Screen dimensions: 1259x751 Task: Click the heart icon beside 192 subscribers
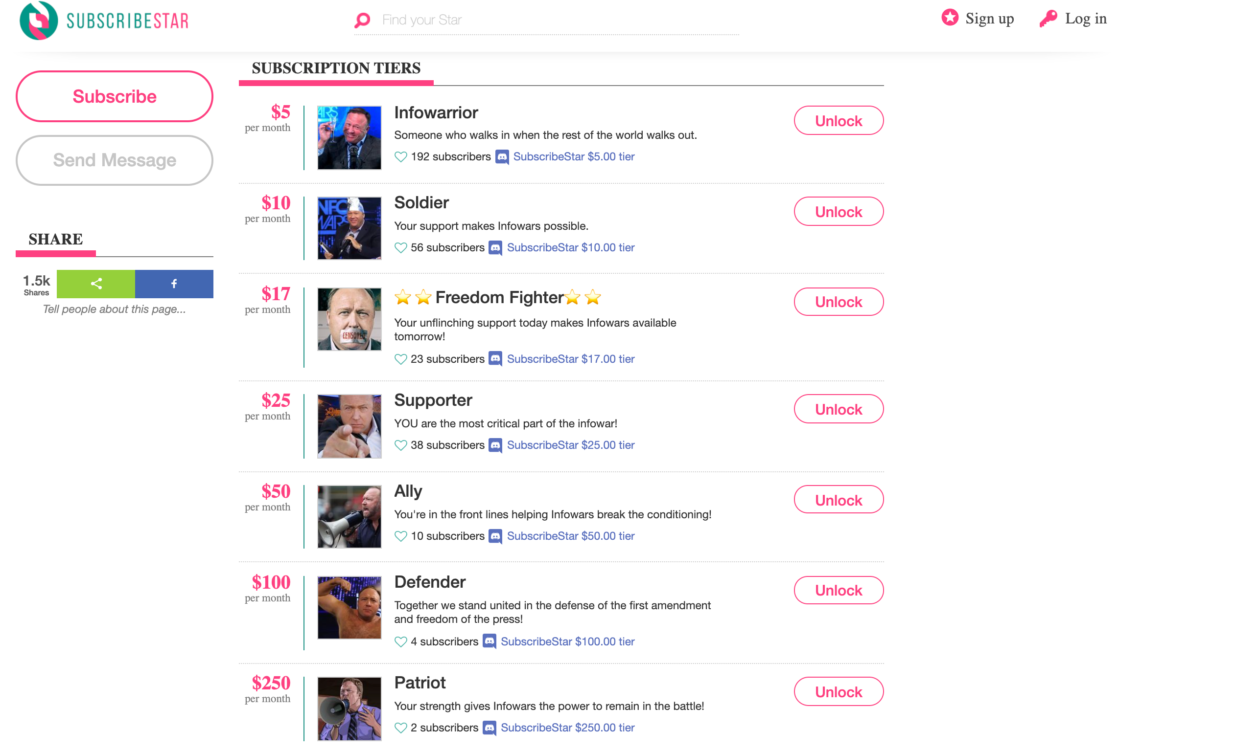coord(400,157)
